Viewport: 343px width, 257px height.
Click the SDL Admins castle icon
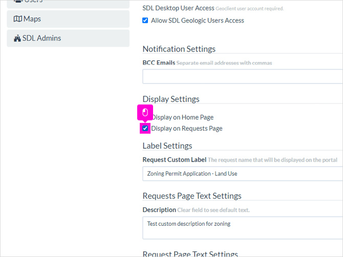(17, 38)
